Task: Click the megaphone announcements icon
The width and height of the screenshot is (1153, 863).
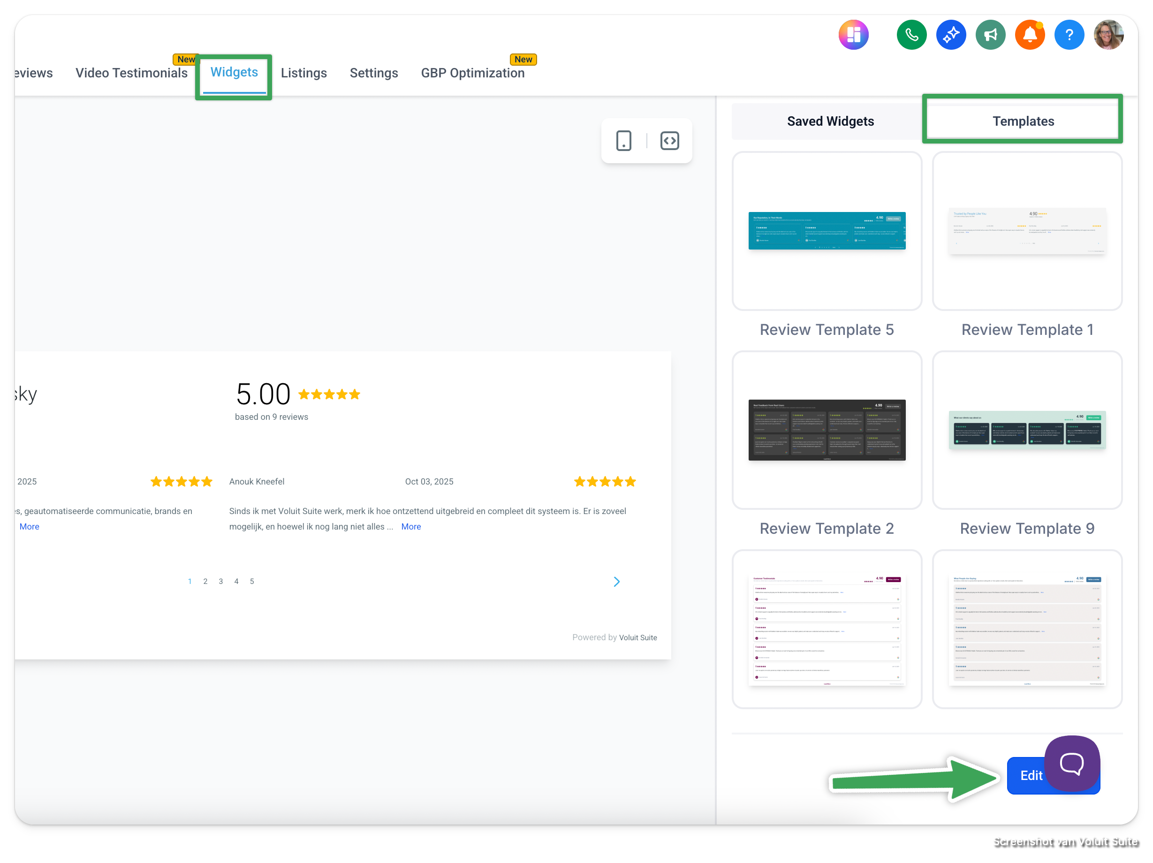Action: (990, 35)
